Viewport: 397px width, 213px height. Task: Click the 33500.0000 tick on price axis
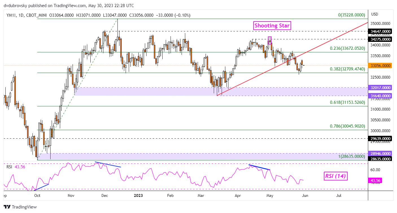pos(381,56)
